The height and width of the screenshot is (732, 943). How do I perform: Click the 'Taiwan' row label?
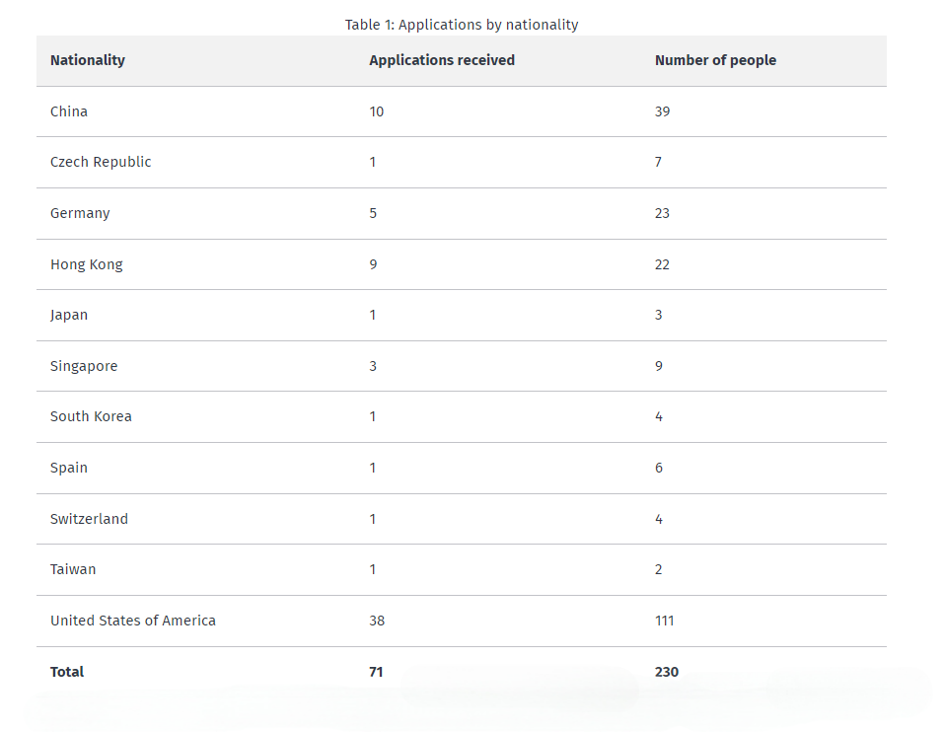click(x=73, y=569)
